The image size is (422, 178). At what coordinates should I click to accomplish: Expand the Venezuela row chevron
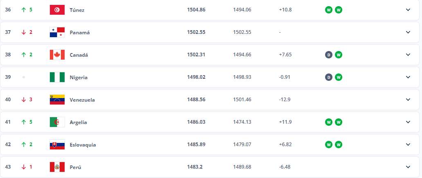click(408, 100)
